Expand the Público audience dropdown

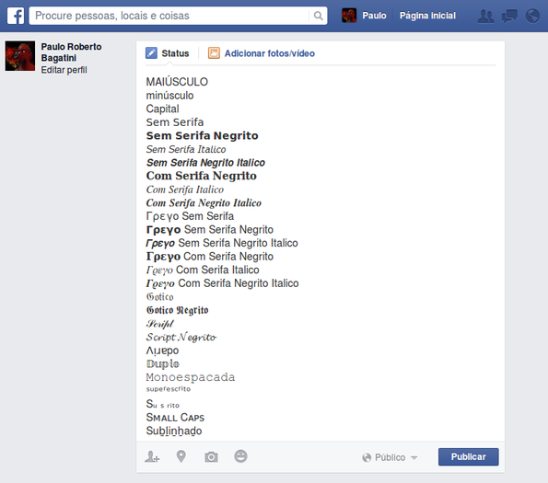pyautogui.click(x=390, y=457)
